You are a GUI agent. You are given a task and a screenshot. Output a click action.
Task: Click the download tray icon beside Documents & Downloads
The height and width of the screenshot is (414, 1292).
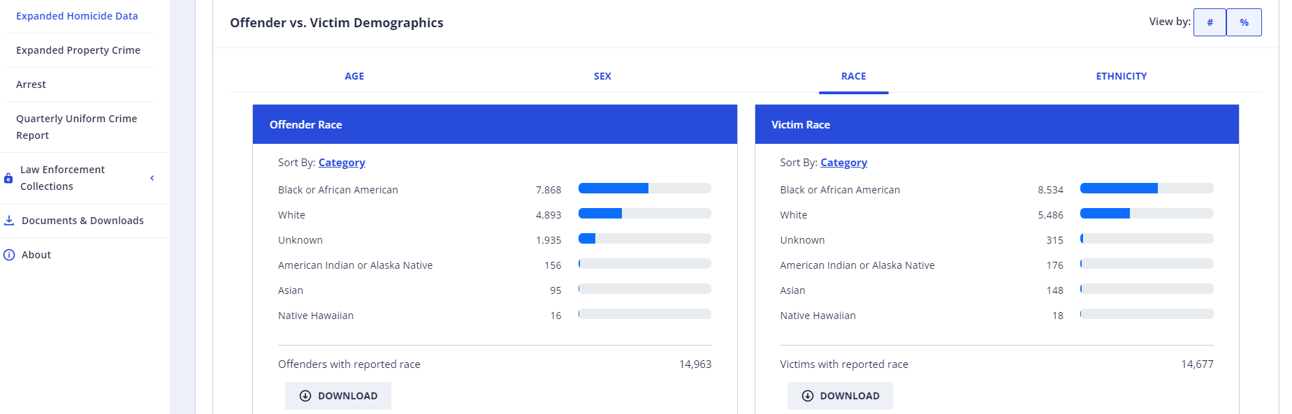tap(9, 221)
